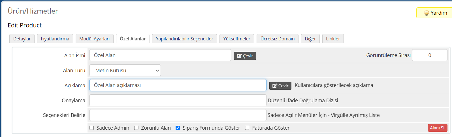Image resolution: width=452 pixels, height=137 pixels.
Task: Switch to the Ücretsiz Domain tab
Action: coord(278,39)
